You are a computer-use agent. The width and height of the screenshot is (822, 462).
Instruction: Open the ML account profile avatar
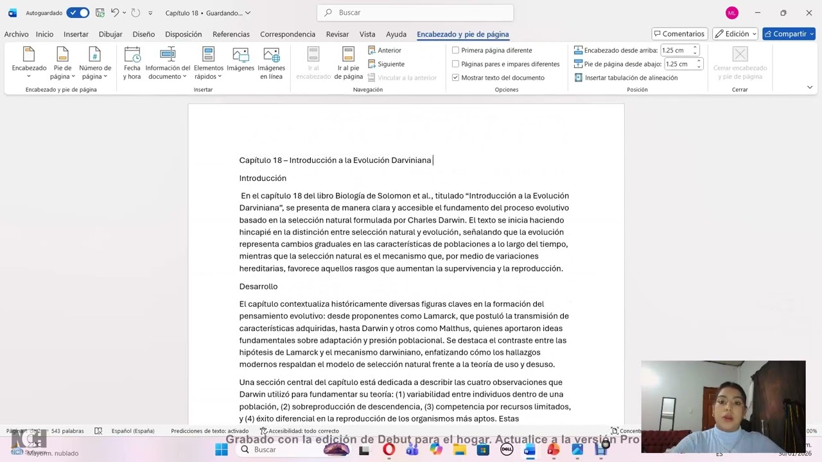(x=731, y=13)
